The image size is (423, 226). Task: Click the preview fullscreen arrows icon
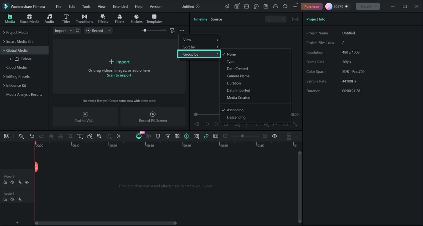[295, 124]
